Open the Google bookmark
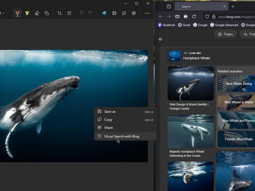The width and height of the screenshot is (255, 191). point(200,25)
